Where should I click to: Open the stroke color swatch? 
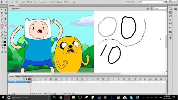5,42
